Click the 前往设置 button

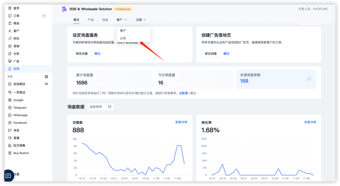click(x=82, y=54)
